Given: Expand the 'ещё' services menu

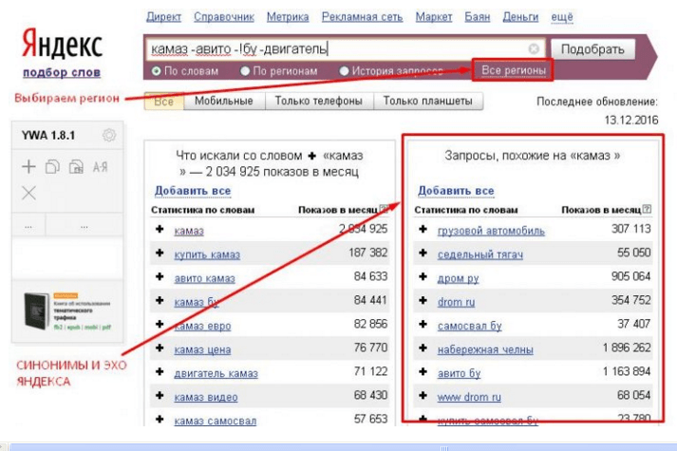Looking at the screenshot, I should click(x=562, y=17).
